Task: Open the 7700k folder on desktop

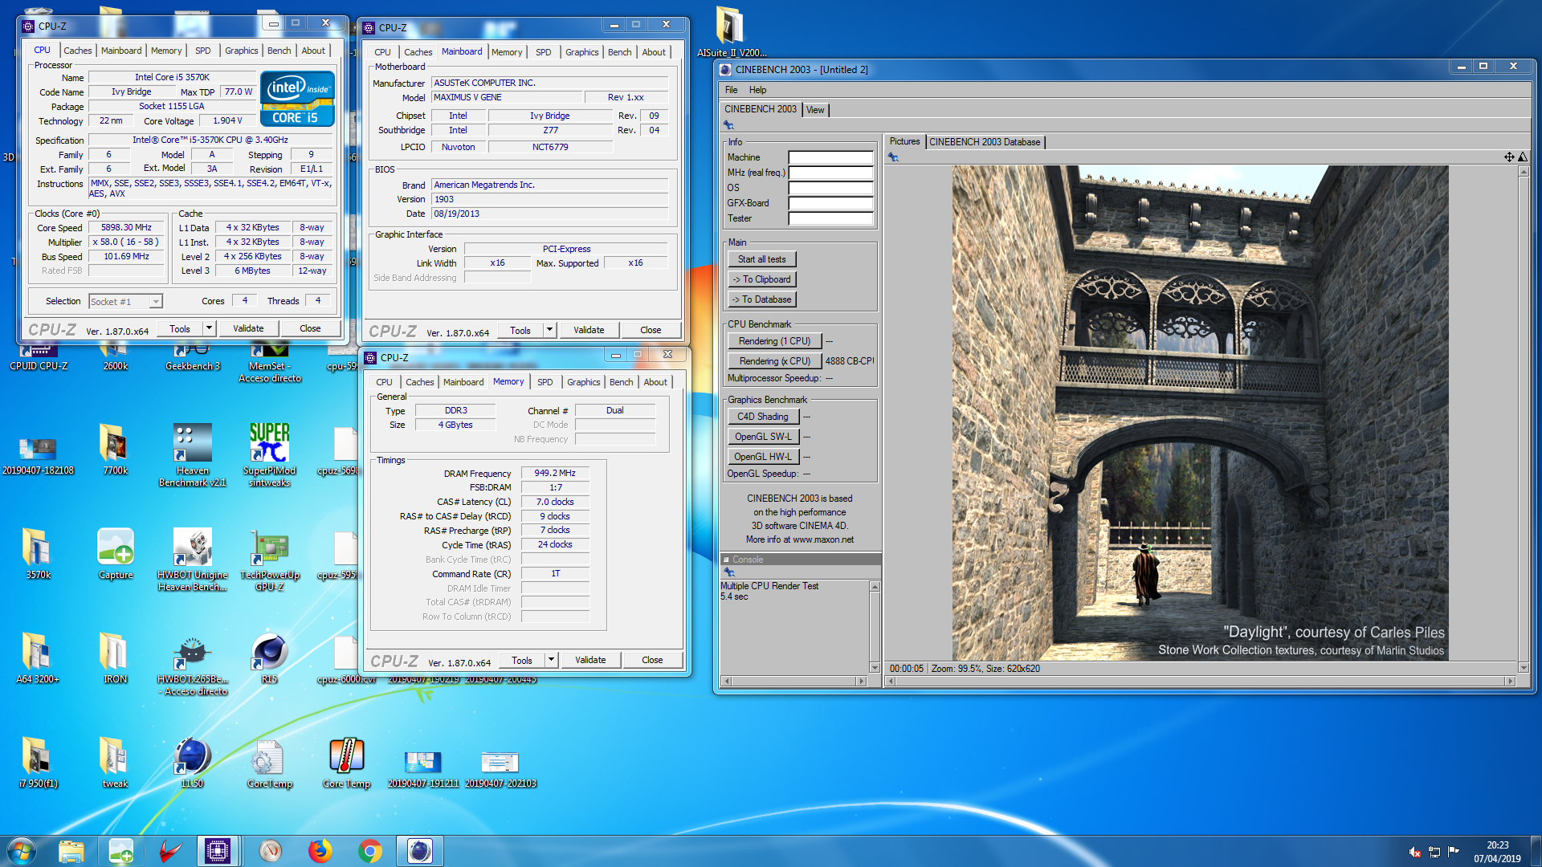Action: [116, 450]
